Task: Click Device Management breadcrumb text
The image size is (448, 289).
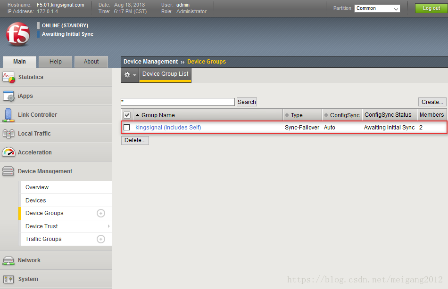Action: [150, 62]
